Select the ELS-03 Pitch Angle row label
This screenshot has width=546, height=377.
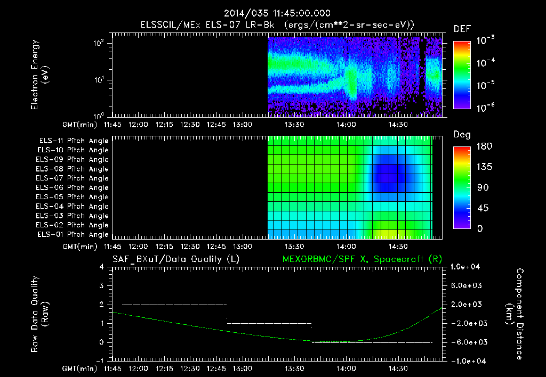[x=73, y=216]
